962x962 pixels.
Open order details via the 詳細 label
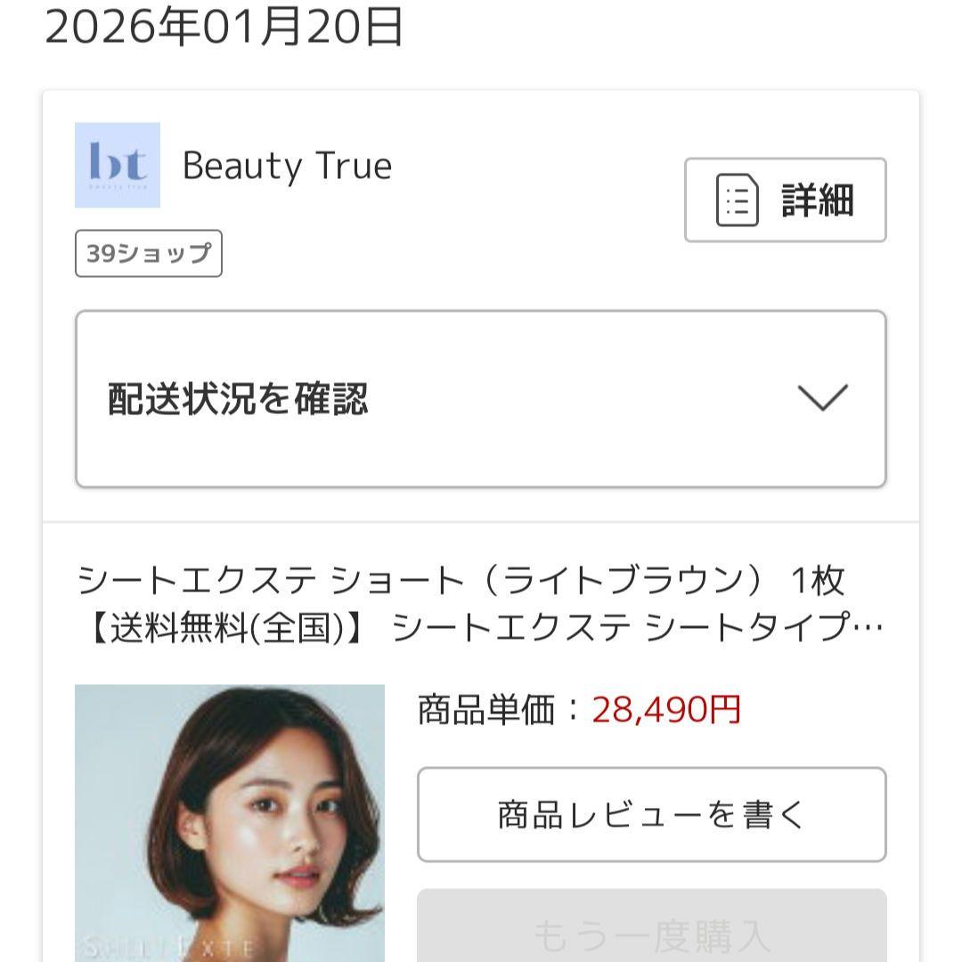point(818,200)
